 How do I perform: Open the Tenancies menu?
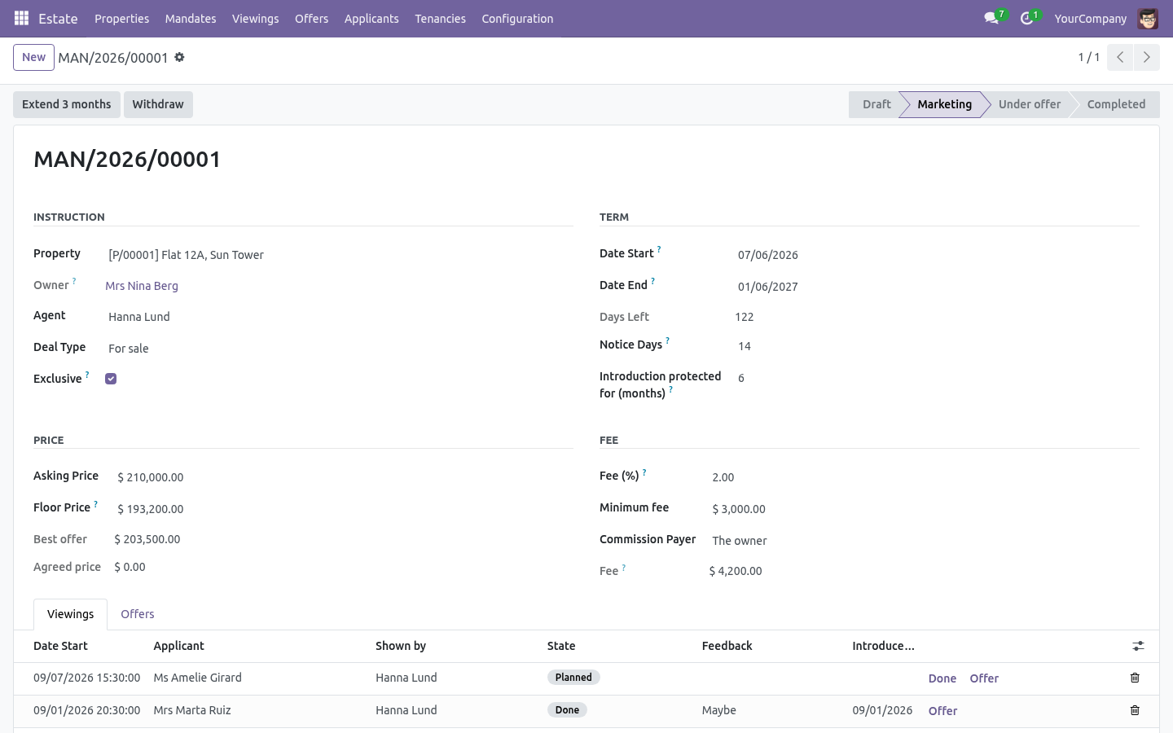(x=440, y=18)
